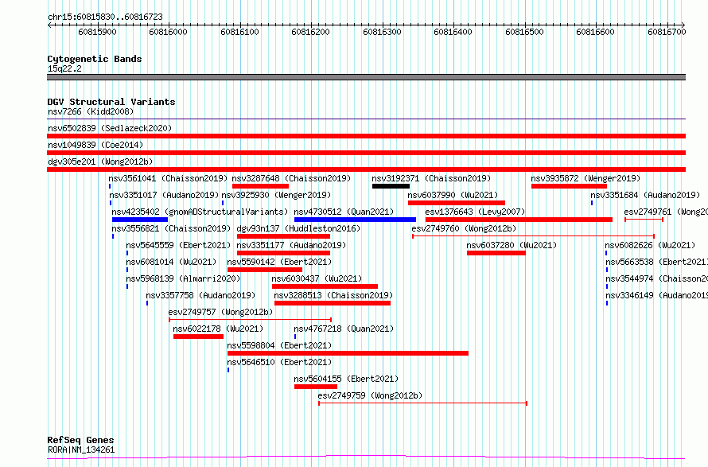Open the dgv93n137 (Huddleston2016) label
The width and height of the screenshot is (708, 467).
[298, 228]
